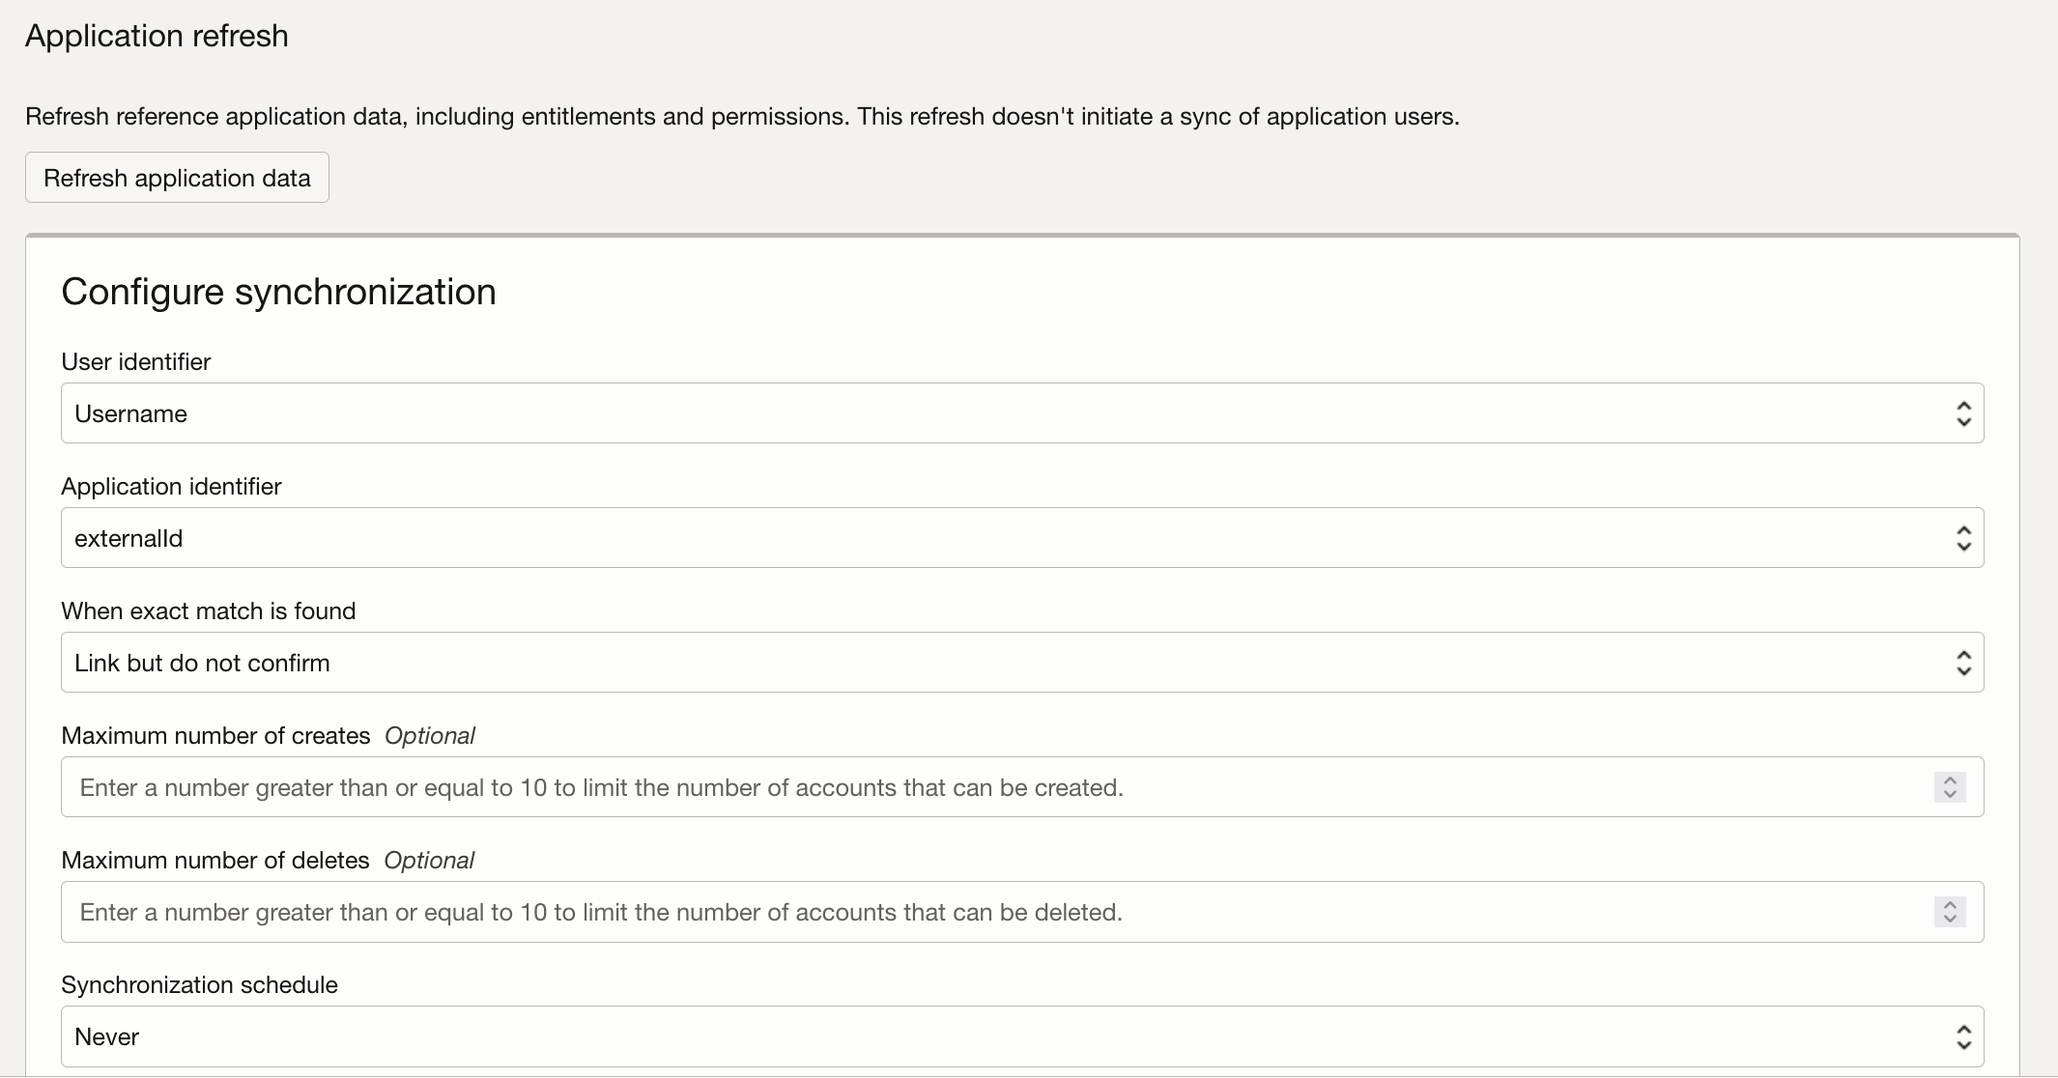Image resolution: width=2058 pixels, height=1078 pixels.
Task: Increase Maximum number of deletes with up arrow
Action: [1950, 905]
